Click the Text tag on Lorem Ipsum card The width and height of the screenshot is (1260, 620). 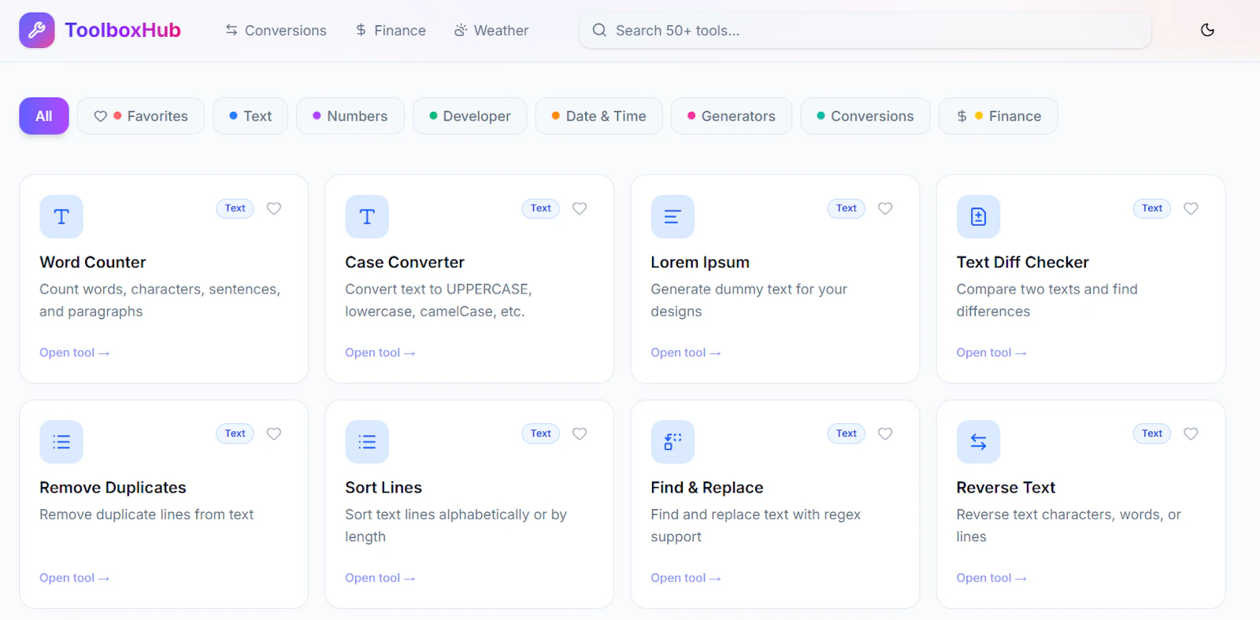(846, 209)
